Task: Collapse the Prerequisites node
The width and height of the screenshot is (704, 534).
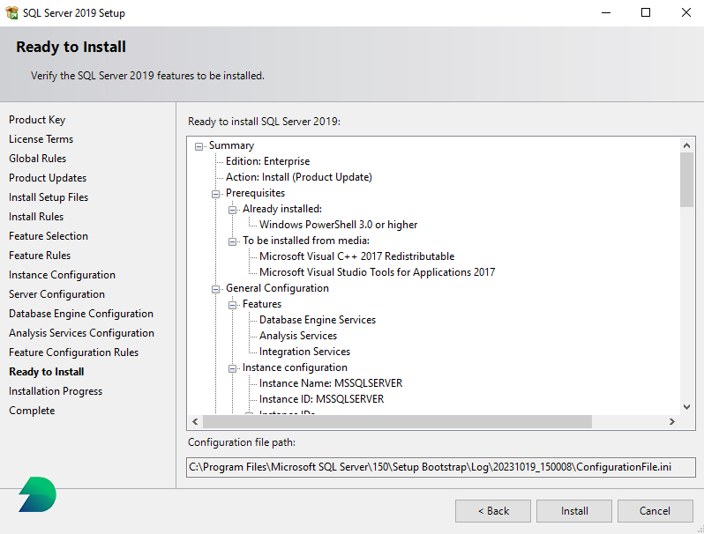Action: (215, 194)
